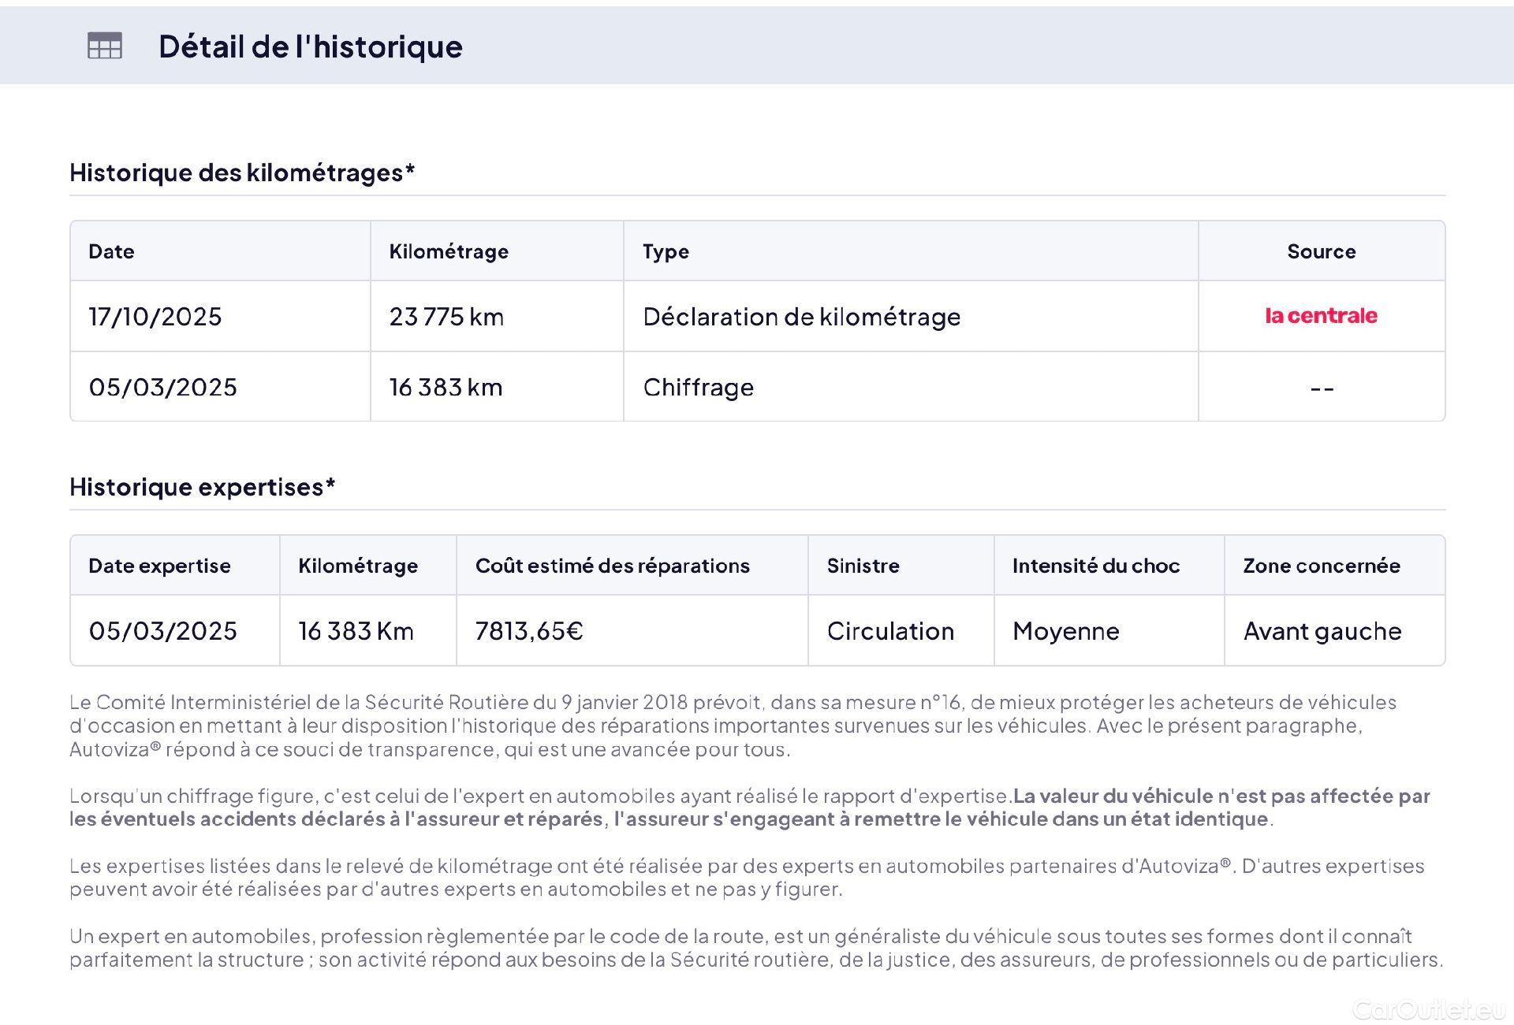Click the Détail de l'historique heading
Screen dimensions: 1514x1025
click(310, 46)
